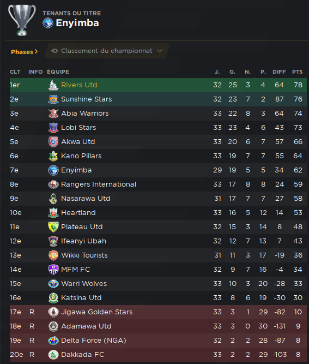Click the Kano Pillars badge icon
Screen dimensions: 309x364
coord(53,156)
